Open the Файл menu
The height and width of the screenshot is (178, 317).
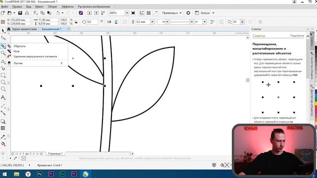click(4, 6)
